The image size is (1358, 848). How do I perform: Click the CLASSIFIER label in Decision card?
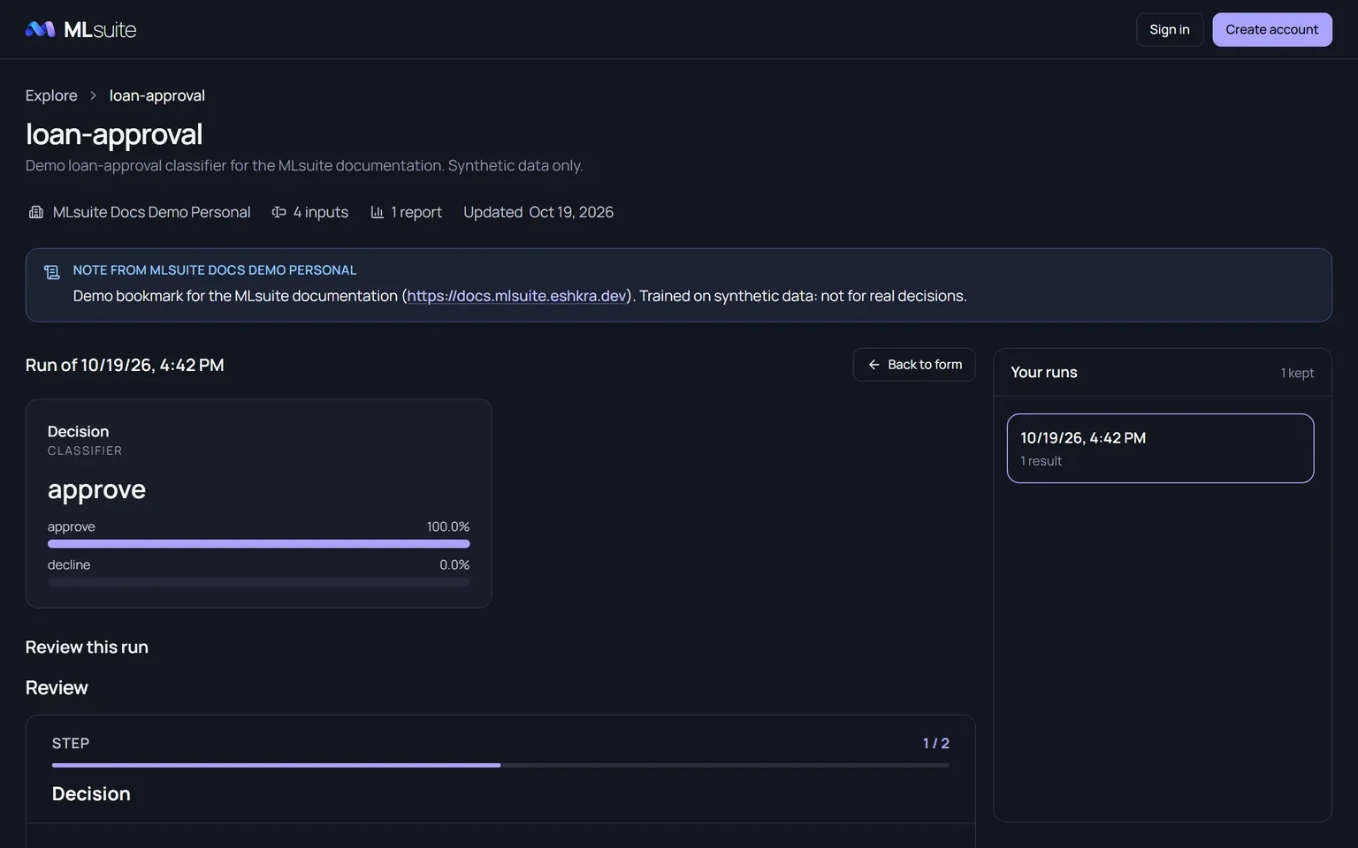coord(85,450)
